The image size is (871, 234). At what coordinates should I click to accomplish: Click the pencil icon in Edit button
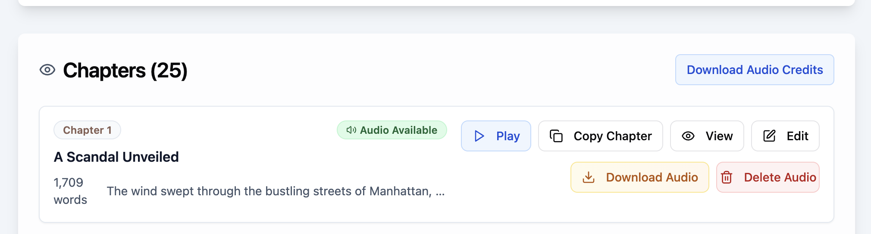[769, 136]
